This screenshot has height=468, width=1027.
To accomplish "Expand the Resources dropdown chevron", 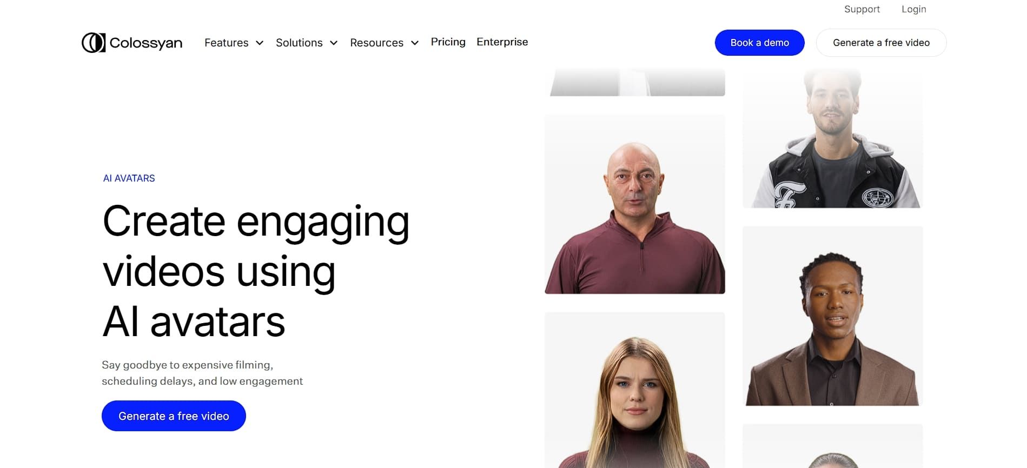I will tap(415, 43).
